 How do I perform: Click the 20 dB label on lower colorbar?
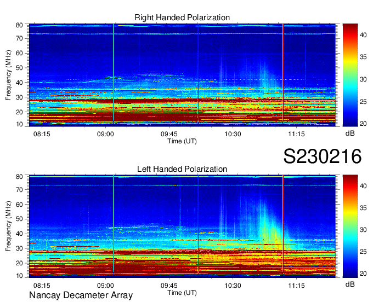pos(363,274)
